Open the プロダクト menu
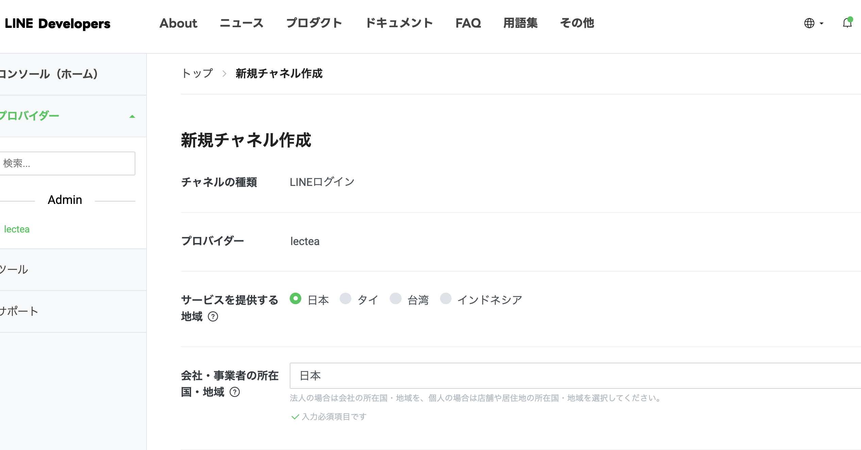 click(315, 23)
